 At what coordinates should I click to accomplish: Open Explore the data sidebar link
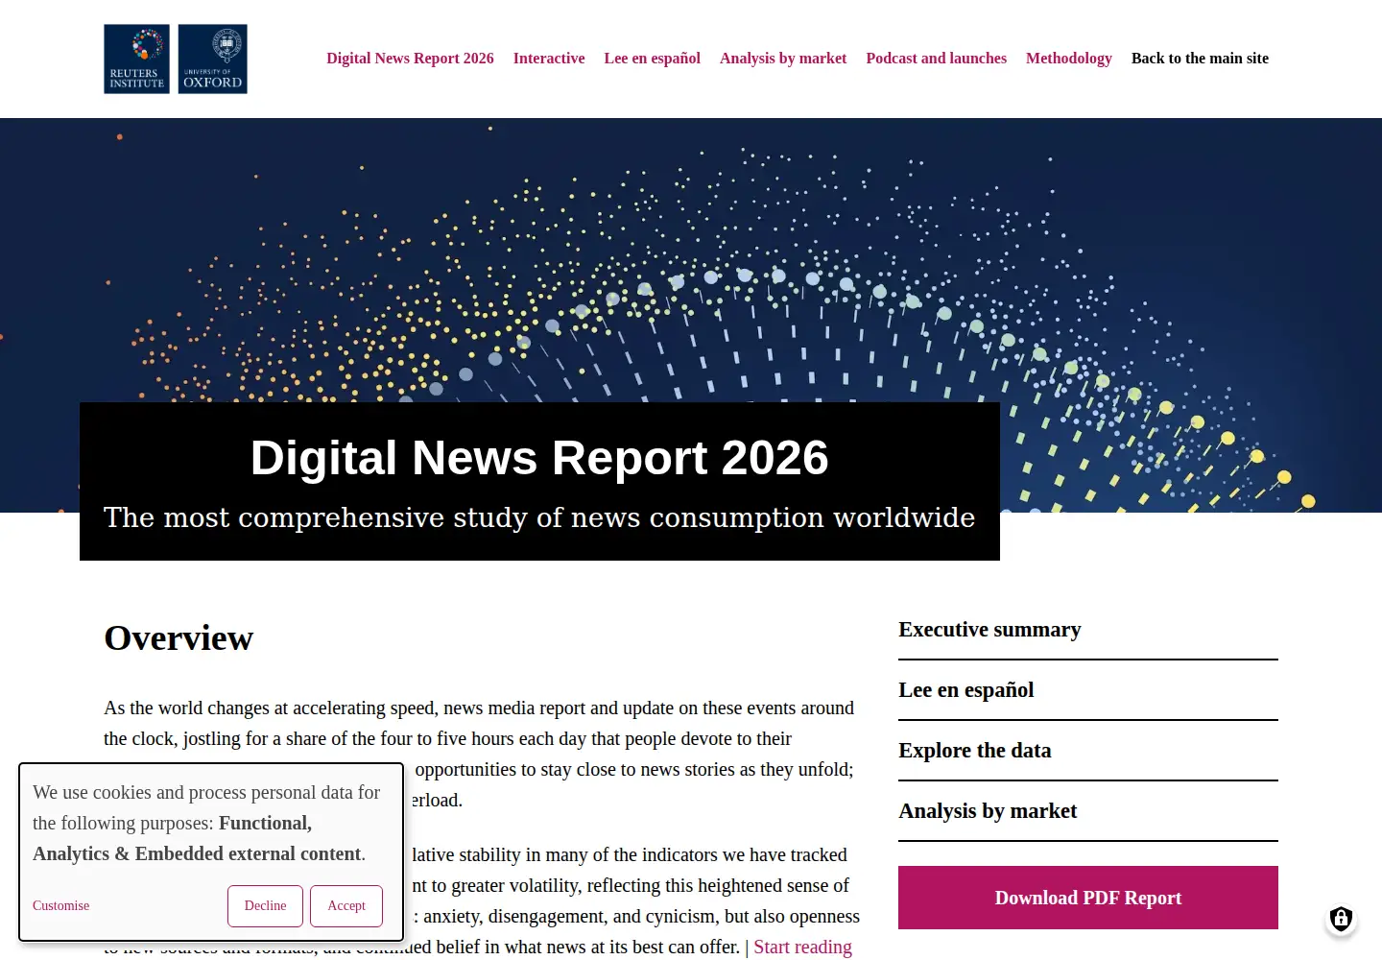click(x=975, y=751)
